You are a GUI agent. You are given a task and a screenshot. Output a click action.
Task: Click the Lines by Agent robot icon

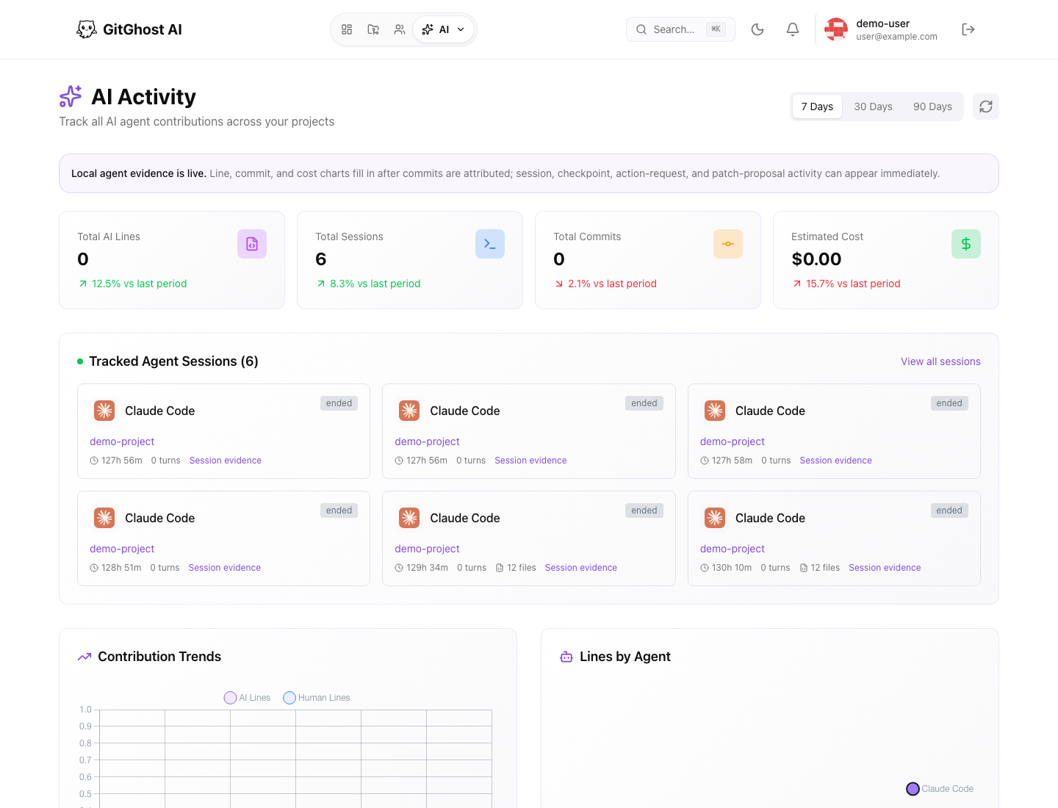pyautogui.click(x=566, y=657)
